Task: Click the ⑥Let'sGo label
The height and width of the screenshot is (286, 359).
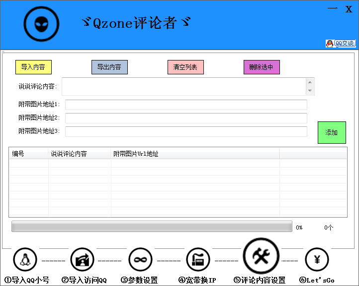Action: click(x=317, y=280)
